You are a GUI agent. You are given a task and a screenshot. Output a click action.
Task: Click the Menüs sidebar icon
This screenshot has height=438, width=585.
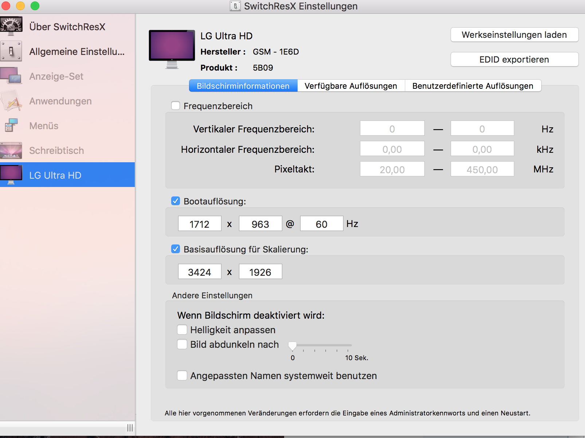[11, 126]
